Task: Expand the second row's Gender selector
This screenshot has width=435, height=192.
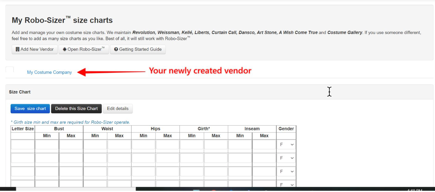Action: pyautogui.click(x=286, y=158)
